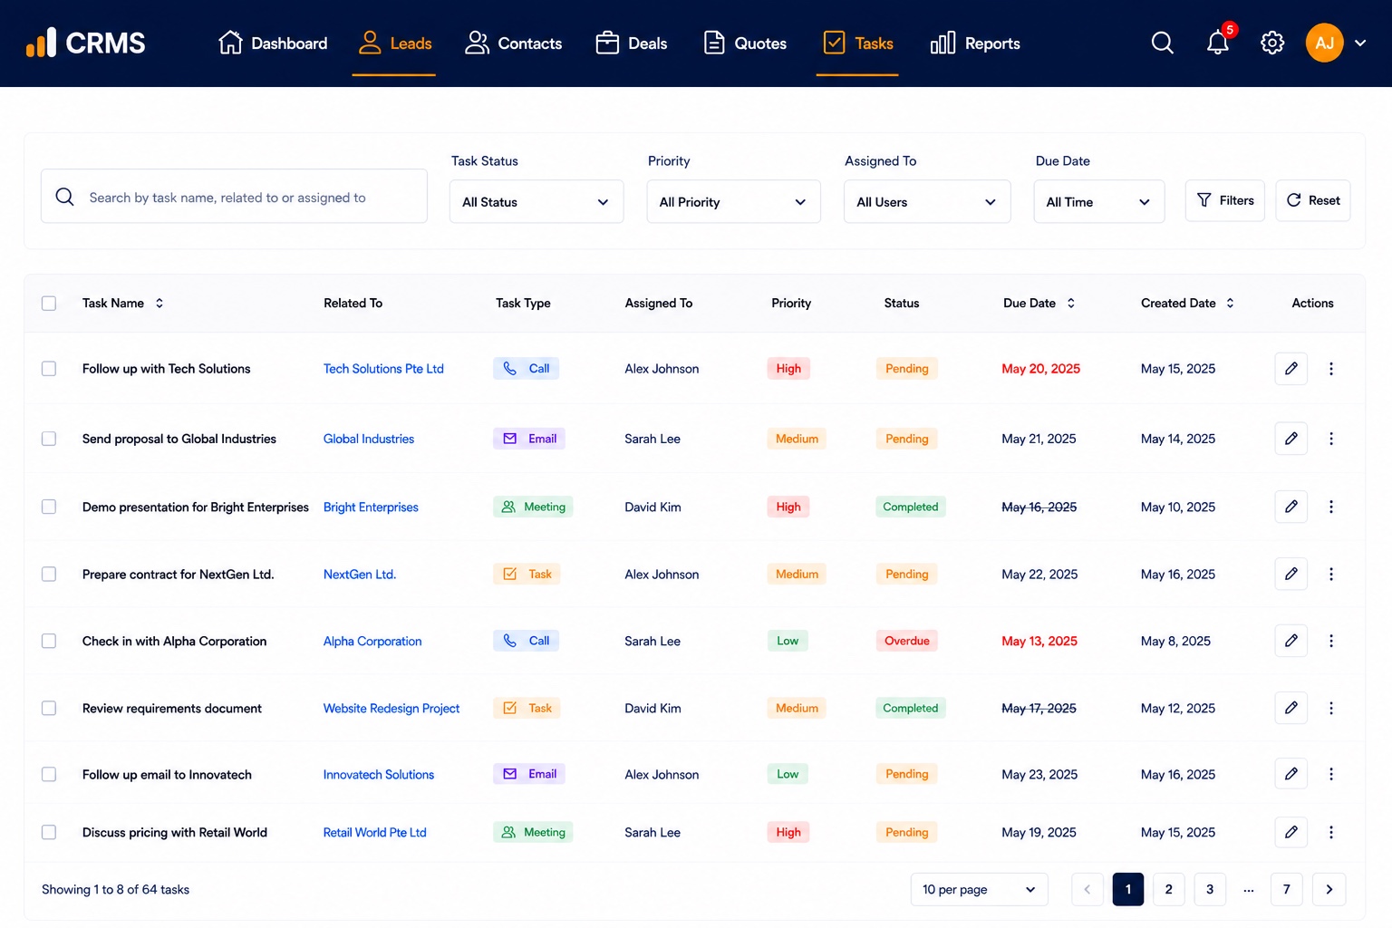This screenshot has height=928, width=1392.
Task: Go to next page arrow
Action: point(1329,889)
